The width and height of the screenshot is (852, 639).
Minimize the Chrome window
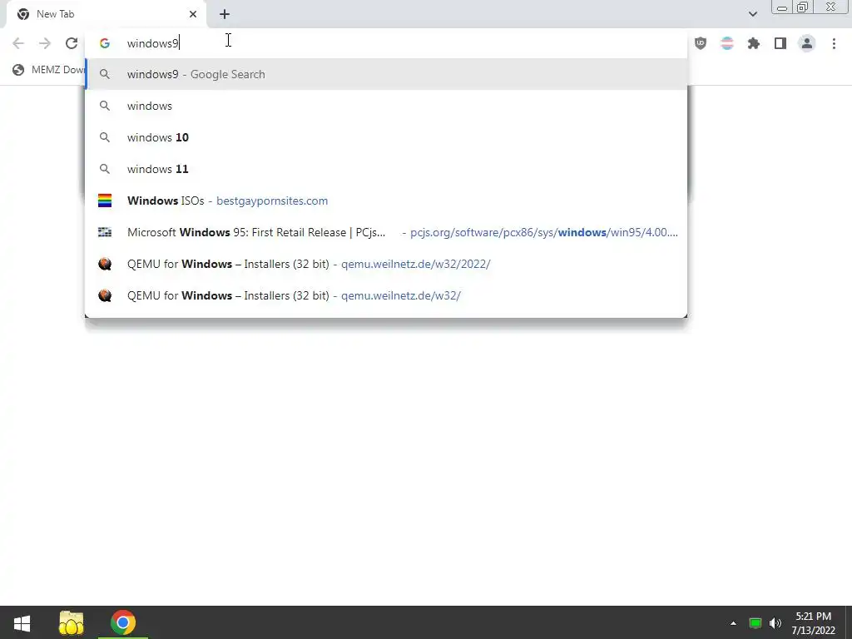tap(782, 7)
